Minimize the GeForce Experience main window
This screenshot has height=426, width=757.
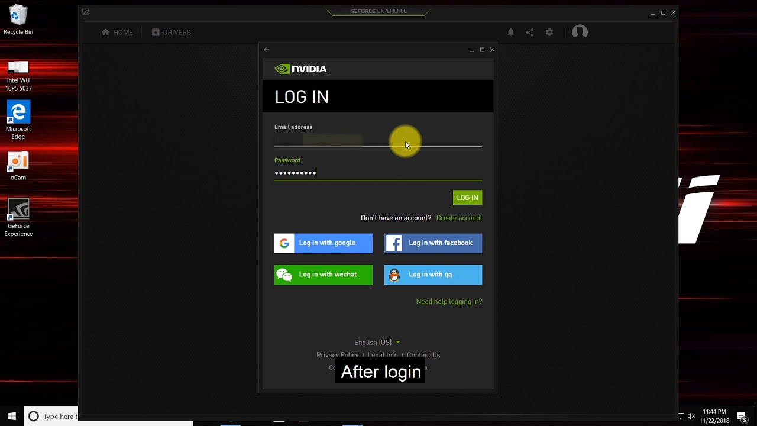click(x=653, y=12)
